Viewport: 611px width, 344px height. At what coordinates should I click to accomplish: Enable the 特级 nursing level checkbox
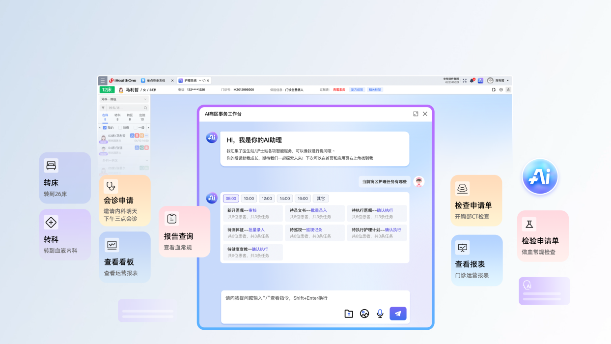point(120,128)
